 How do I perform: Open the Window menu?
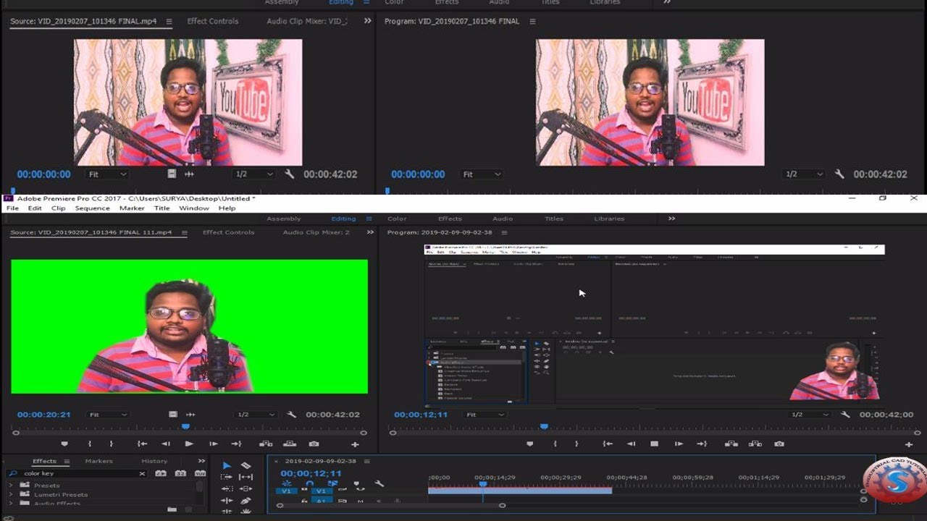coord(194,208)
